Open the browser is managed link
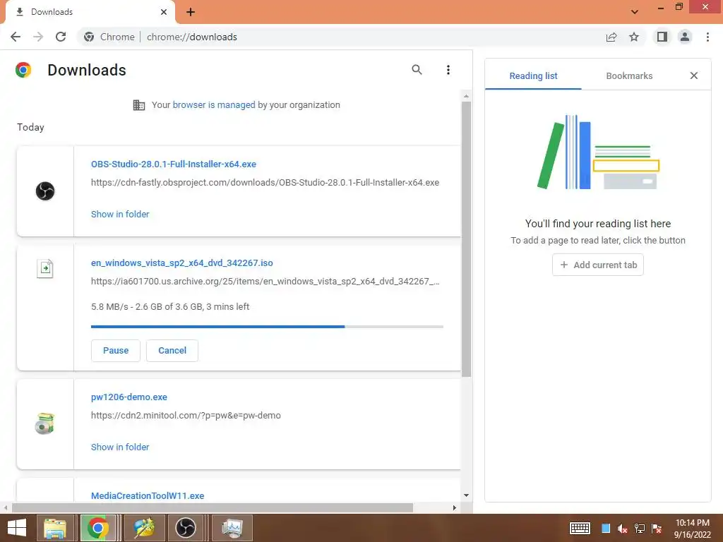723x542 pixels. pos(213,105)
